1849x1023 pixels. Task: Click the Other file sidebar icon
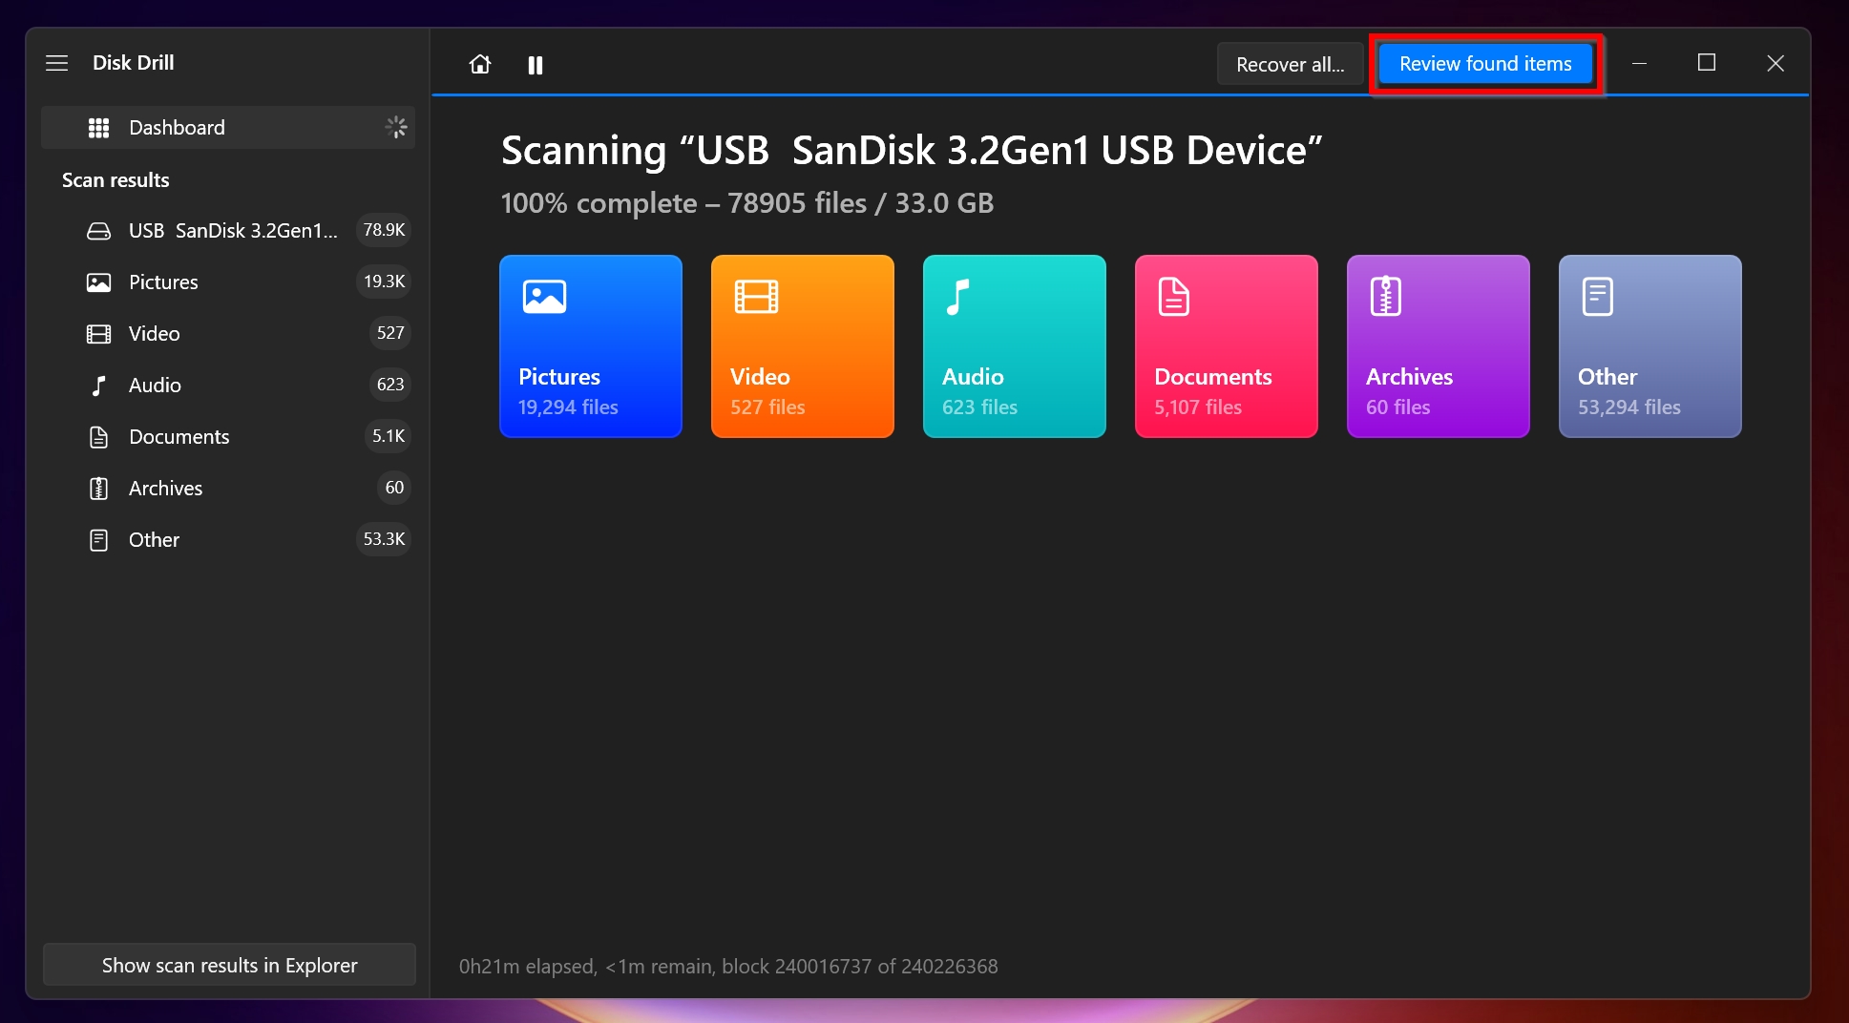98,540
